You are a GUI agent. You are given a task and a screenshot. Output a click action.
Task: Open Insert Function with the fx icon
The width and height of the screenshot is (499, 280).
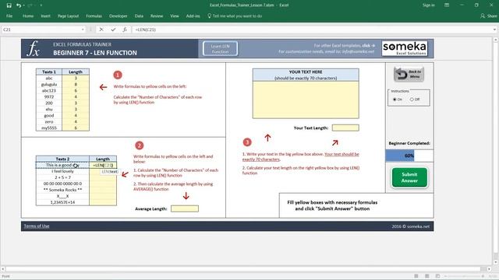(125, 30)
